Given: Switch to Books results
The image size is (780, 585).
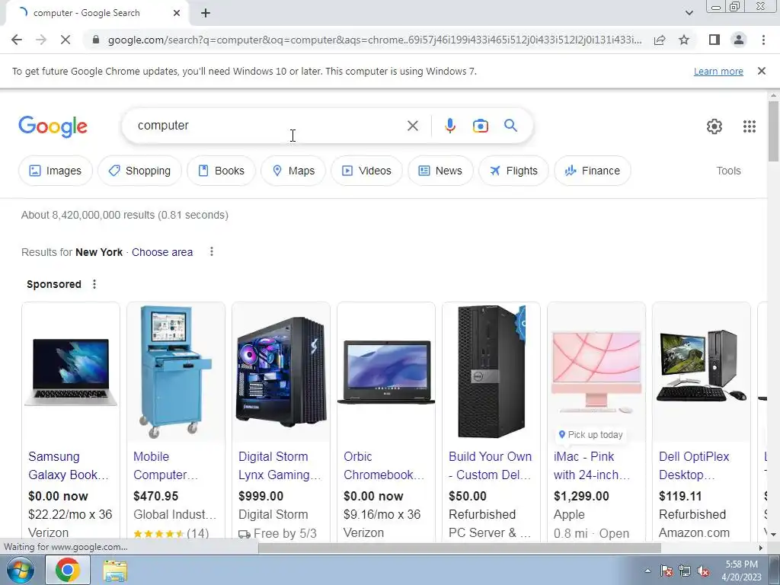Looking at the screenshot, I should [221, 171].
